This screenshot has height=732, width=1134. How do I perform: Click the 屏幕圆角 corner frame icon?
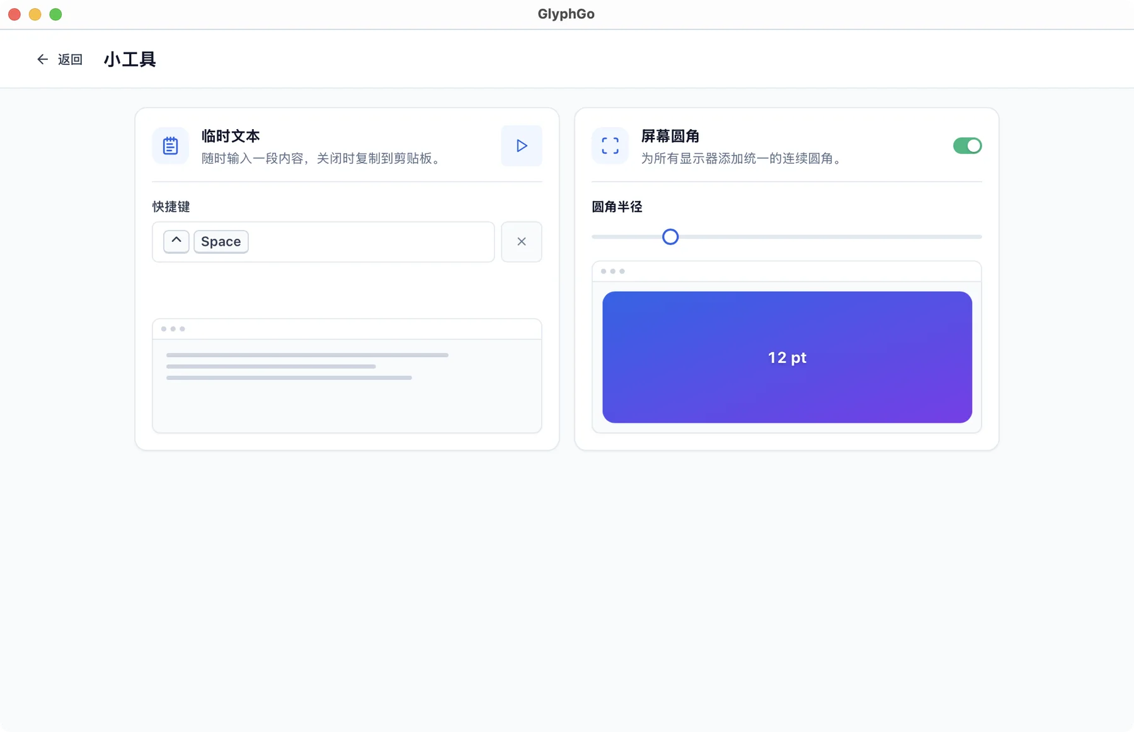pos(610,146)
